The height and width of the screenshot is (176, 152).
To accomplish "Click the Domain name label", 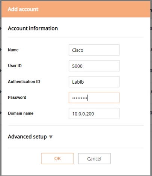I will coord(21,113).
